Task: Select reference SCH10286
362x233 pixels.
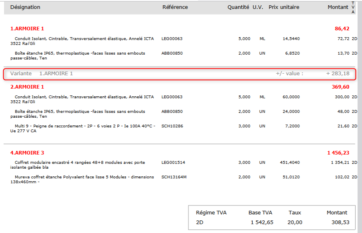Action: (x=172, y=126)
